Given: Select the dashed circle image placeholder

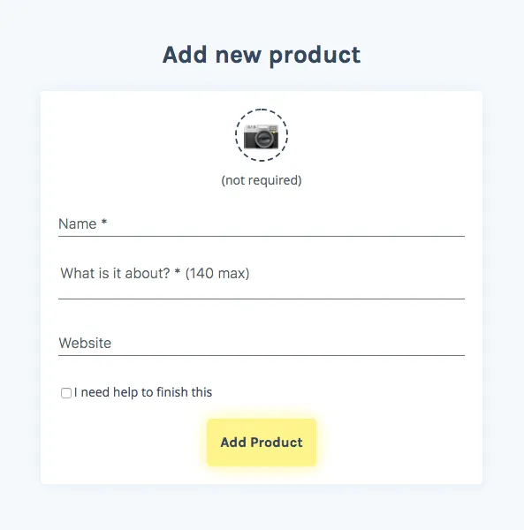Looking at the screenshot, I should 262,135.
